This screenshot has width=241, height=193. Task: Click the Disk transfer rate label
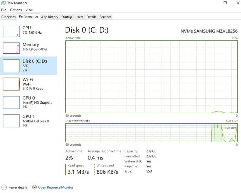coord(78,121)
